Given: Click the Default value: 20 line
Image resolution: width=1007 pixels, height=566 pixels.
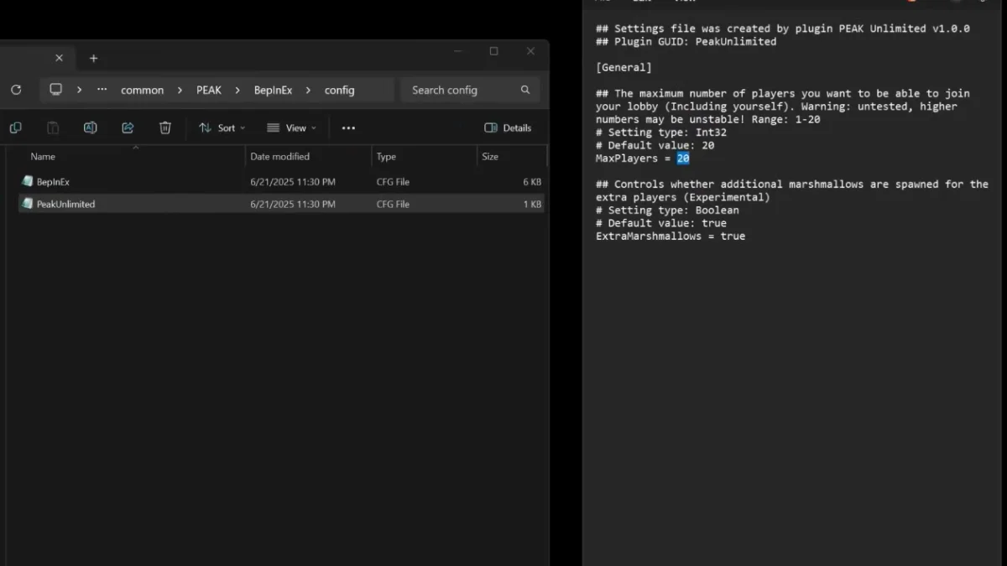Looking at the screenshot, I should click(655, 145).
